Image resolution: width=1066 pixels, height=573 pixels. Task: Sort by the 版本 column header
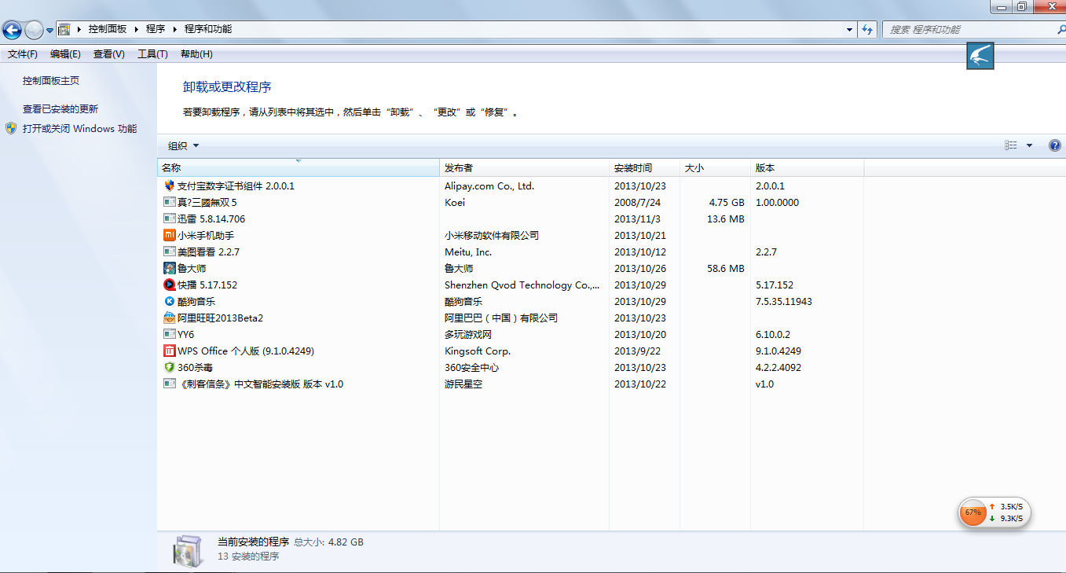click(808, 168)
